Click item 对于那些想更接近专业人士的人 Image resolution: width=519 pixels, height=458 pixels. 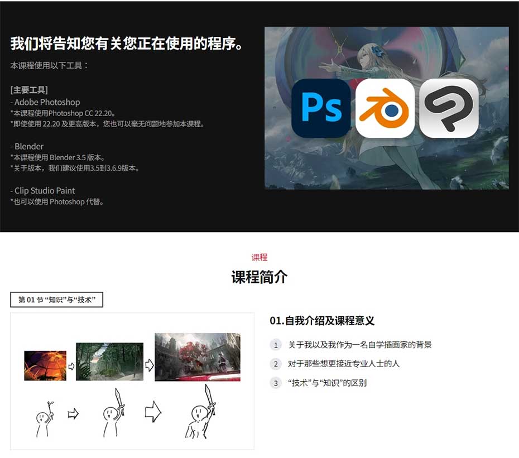[x=344, y=364]
